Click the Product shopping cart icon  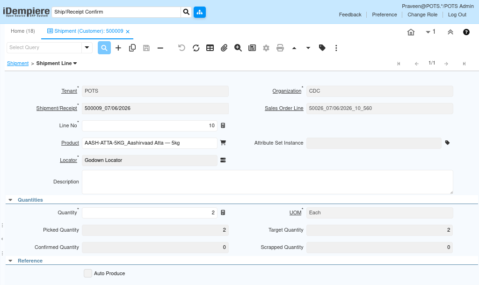pos(223,143)
